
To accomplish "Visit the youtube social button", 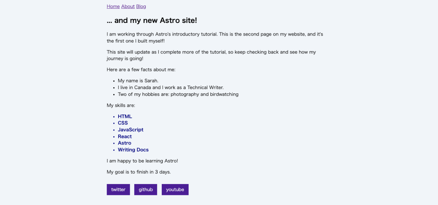I will click(x=175, y=189).
